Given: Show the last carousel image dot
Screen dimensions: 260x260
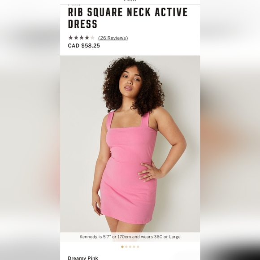Looking at the screenshot, I should point(138,247).
